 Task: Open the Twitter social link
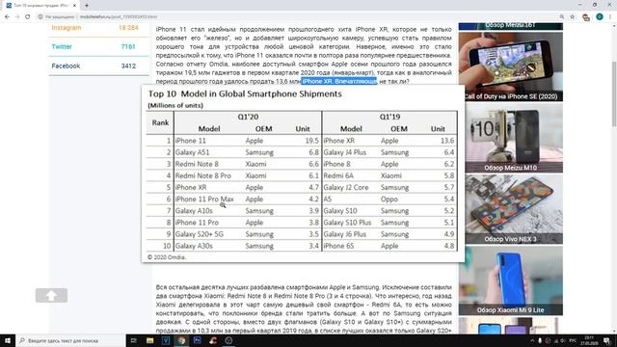click(62, 46)
